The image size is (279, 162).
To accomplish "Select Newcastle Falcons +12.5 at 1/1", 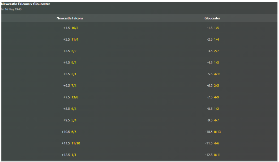I will pyautogui.click(x=69, y=155).
